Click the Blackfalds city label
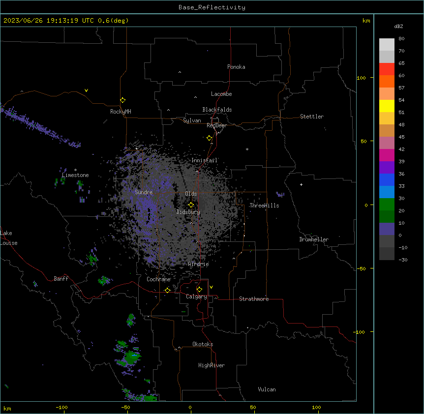 click(217, 110)
